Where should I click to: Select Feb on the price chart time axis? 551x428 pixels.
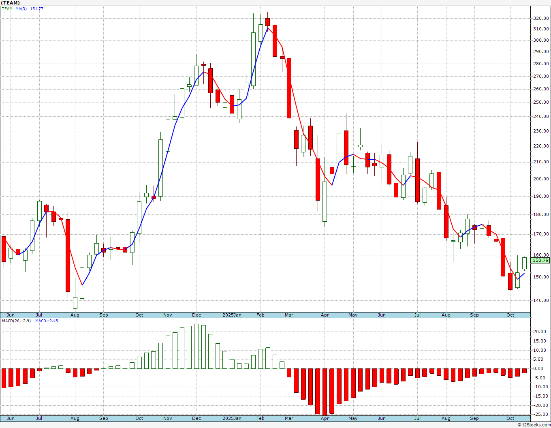260,315
